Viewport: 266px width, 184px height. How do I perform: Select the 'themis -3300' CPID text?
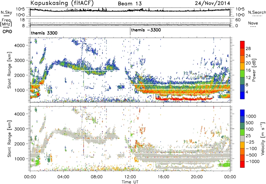[x=146, y=30]
